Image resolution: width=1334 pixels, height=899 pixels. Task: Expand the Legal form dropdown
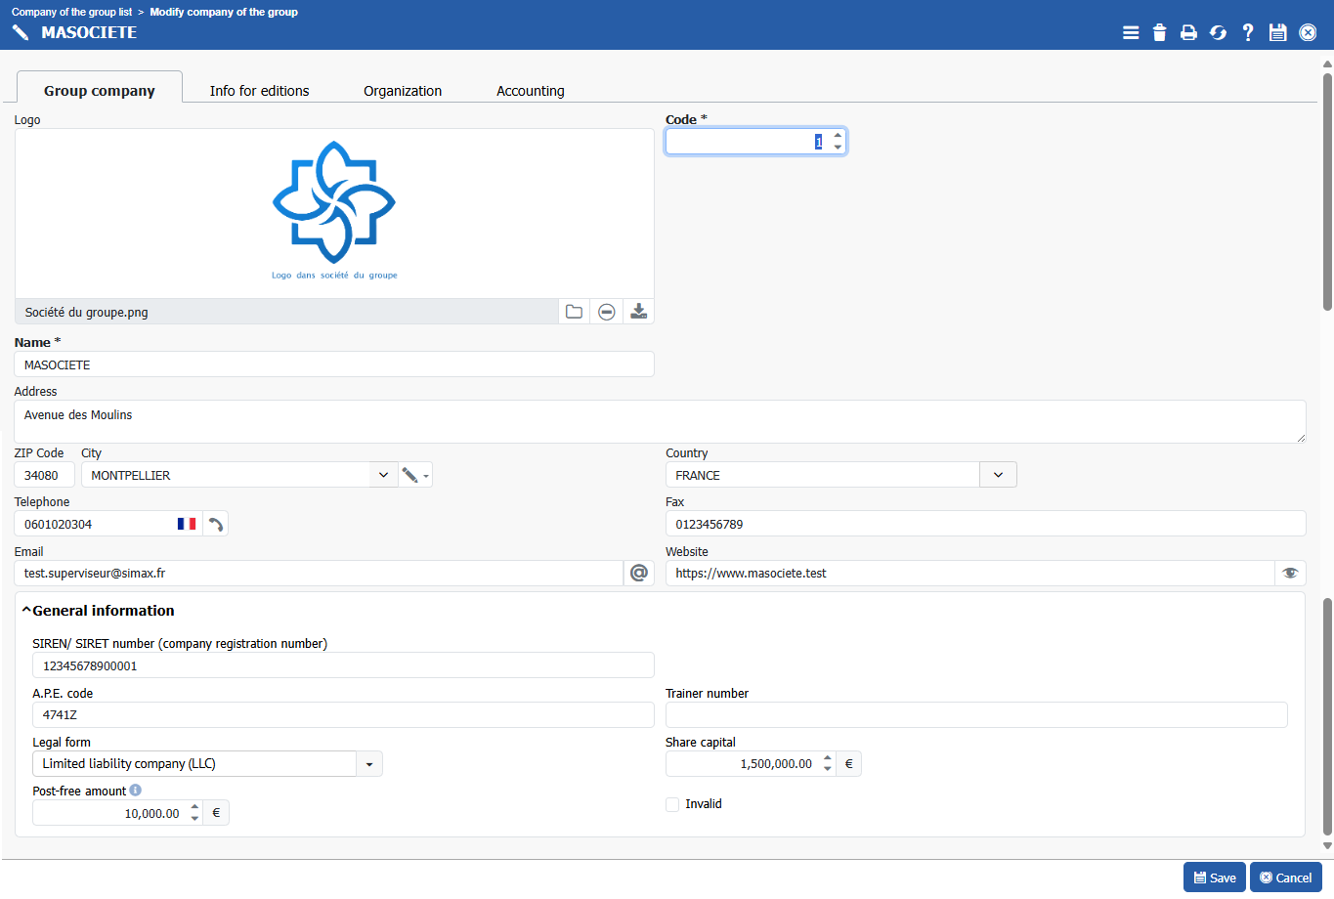click(x=369, y=764)
